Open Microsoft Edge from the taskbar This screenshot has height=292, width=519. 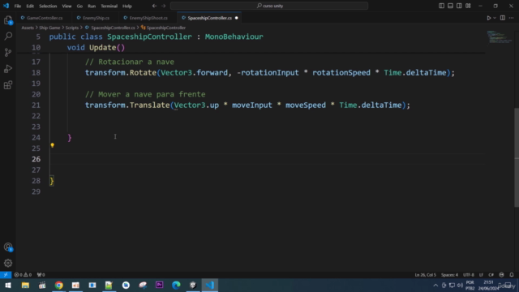click(176, 285)
